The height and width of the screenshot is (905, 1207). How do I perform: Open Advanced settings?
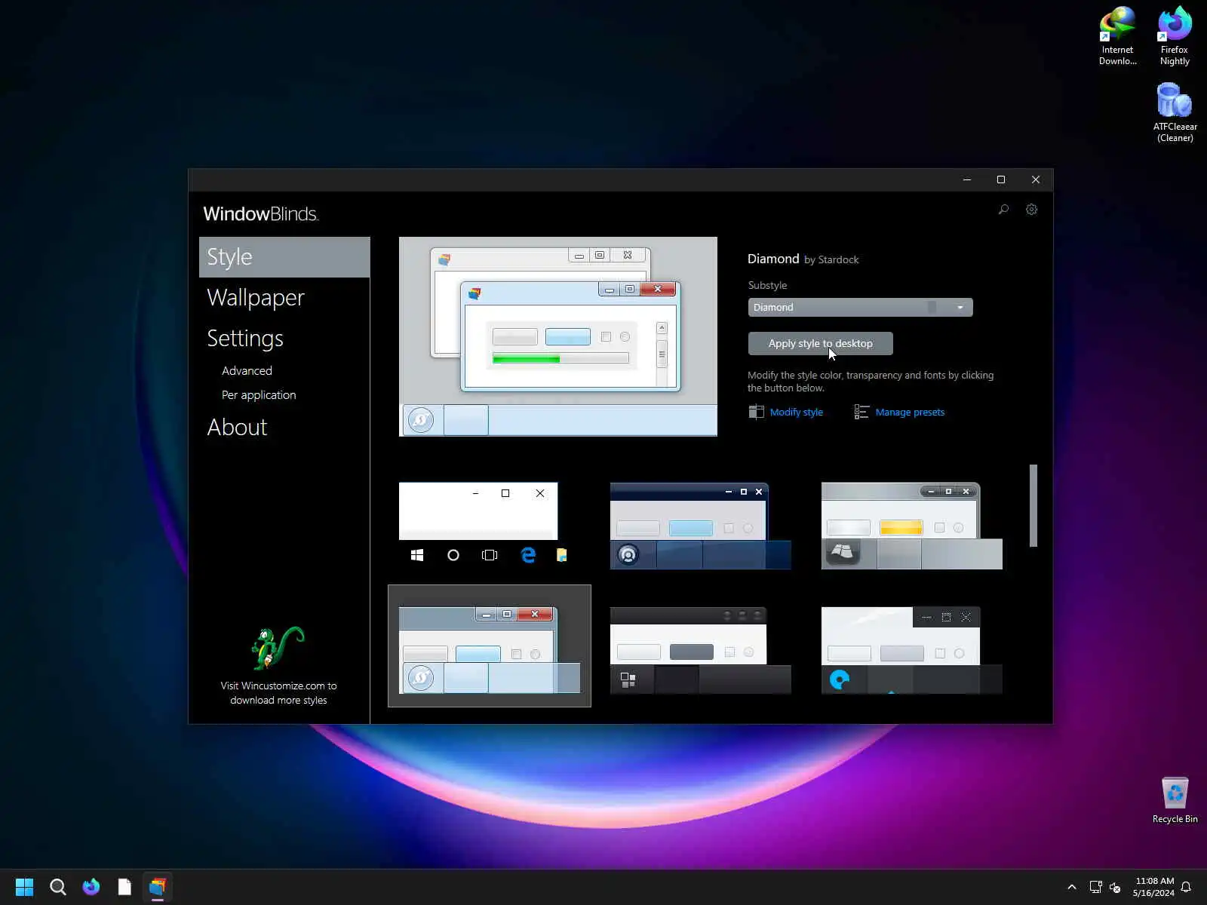(x=247, y=371)
